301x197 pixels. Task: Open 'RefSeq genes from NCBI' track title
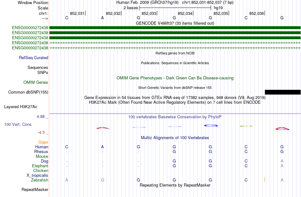pyautogui.click(x=175, y=53)
